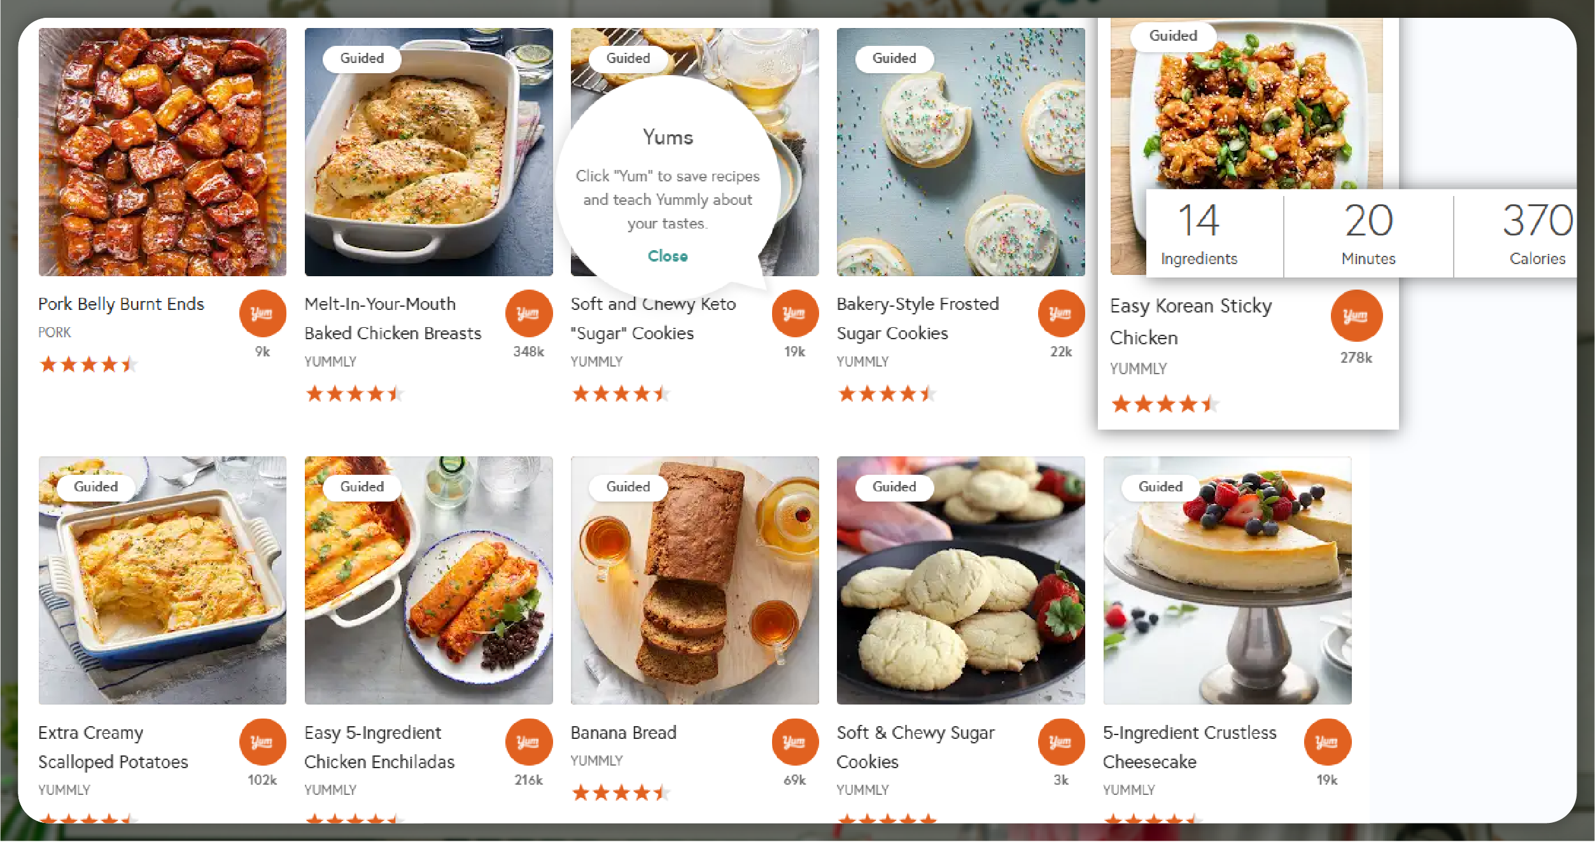The width and height of the screenshot is (1595, 842).
Task: Click the Guided badge on chicken enchiladas
Action: pyautogui.click(x=362, y=487)
